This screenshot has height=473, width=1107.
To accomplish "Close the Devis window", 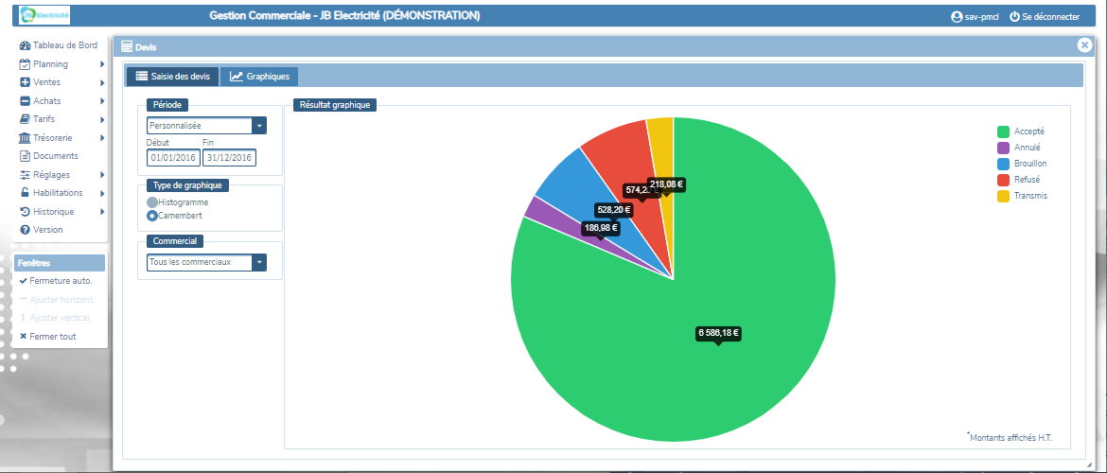I will (x=1084, y=44).
